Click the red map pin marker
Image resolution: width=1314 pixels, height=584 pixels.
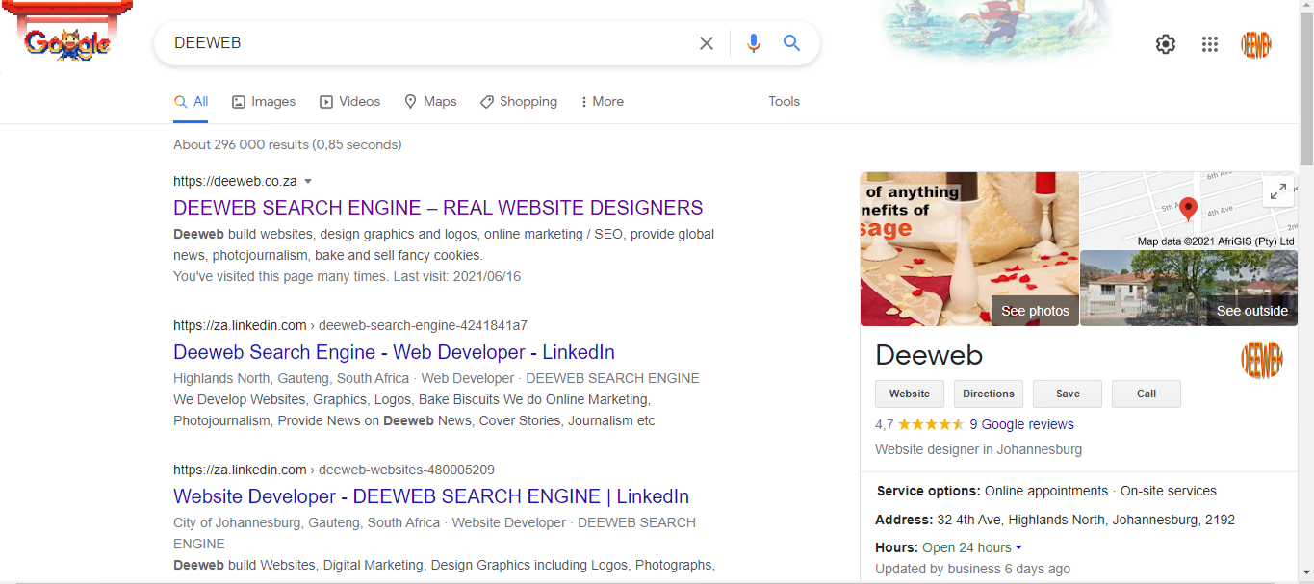click(x=1189, y=209)
